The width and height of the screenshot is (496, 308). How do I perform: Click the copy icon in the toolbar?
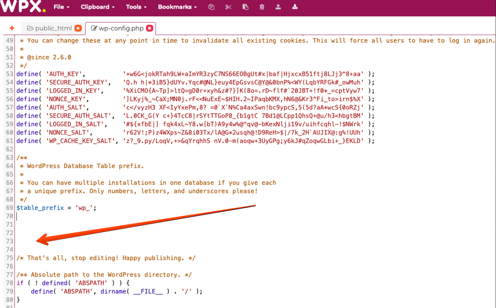(x=211, y=7)
